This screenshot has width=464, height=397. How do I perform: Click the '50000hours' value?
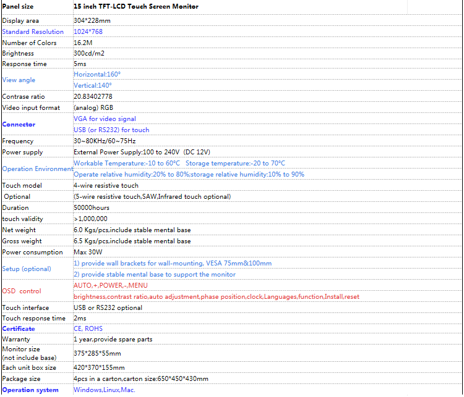tap(92, 208)
